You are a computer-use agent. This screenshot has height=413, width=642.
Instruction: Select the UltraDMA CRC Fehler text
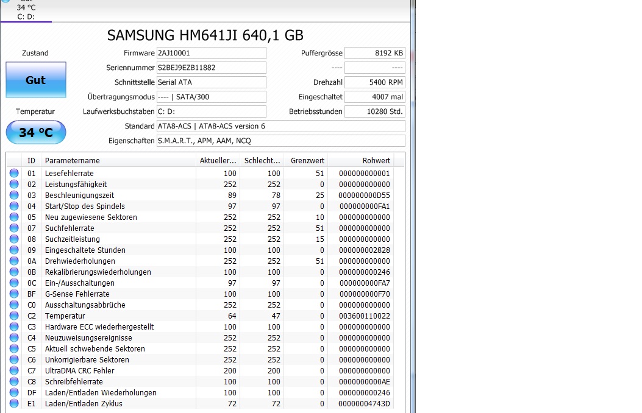(x=79, y=371)
